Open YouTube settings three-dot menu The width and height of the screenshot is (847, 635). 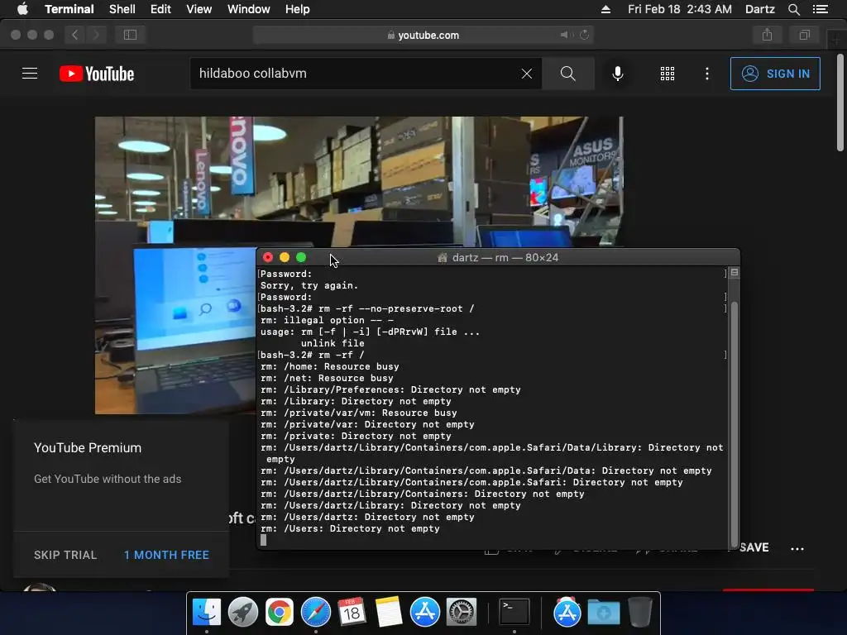click(x=707, y=74)
